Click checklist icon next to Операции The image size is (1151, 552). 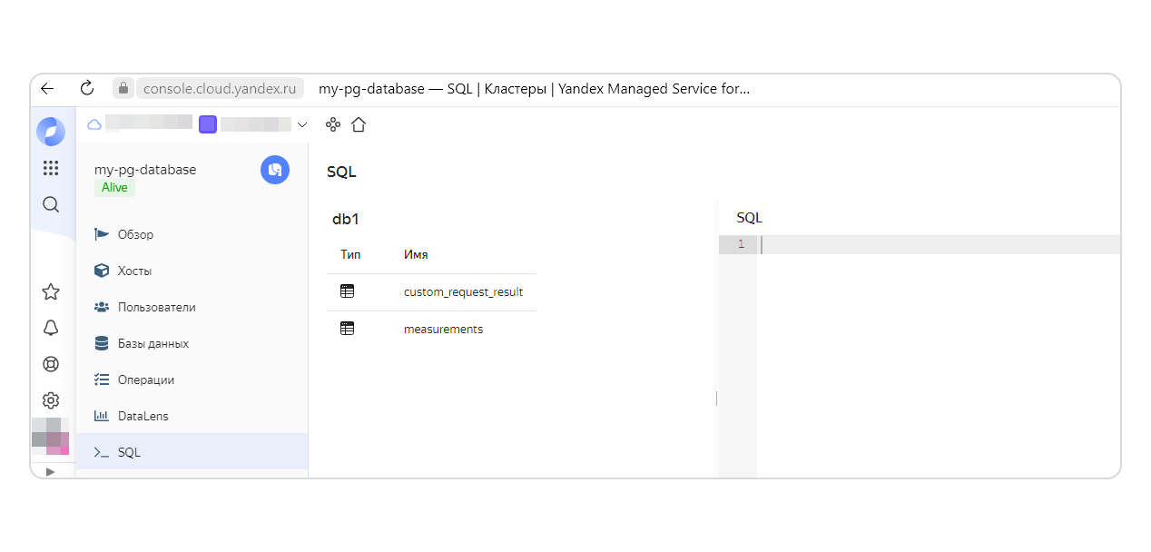[x=102, y=379]
